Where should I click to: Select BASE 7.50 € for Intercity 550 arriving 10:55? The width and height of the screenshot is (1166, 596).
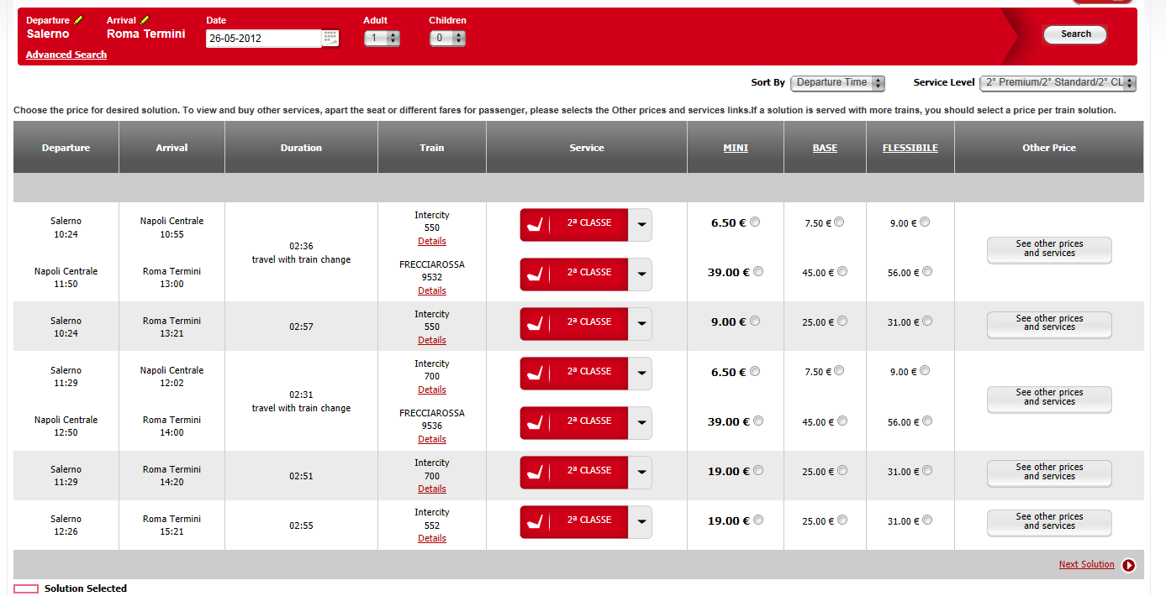[x=839, y=222]
